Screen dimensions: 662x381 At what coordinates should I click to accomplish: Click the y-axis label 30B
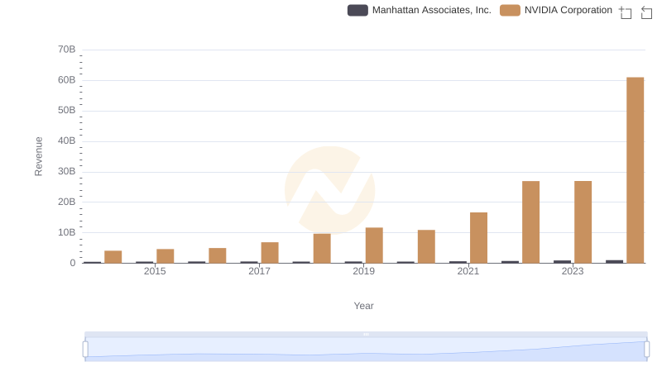point(67,172)
